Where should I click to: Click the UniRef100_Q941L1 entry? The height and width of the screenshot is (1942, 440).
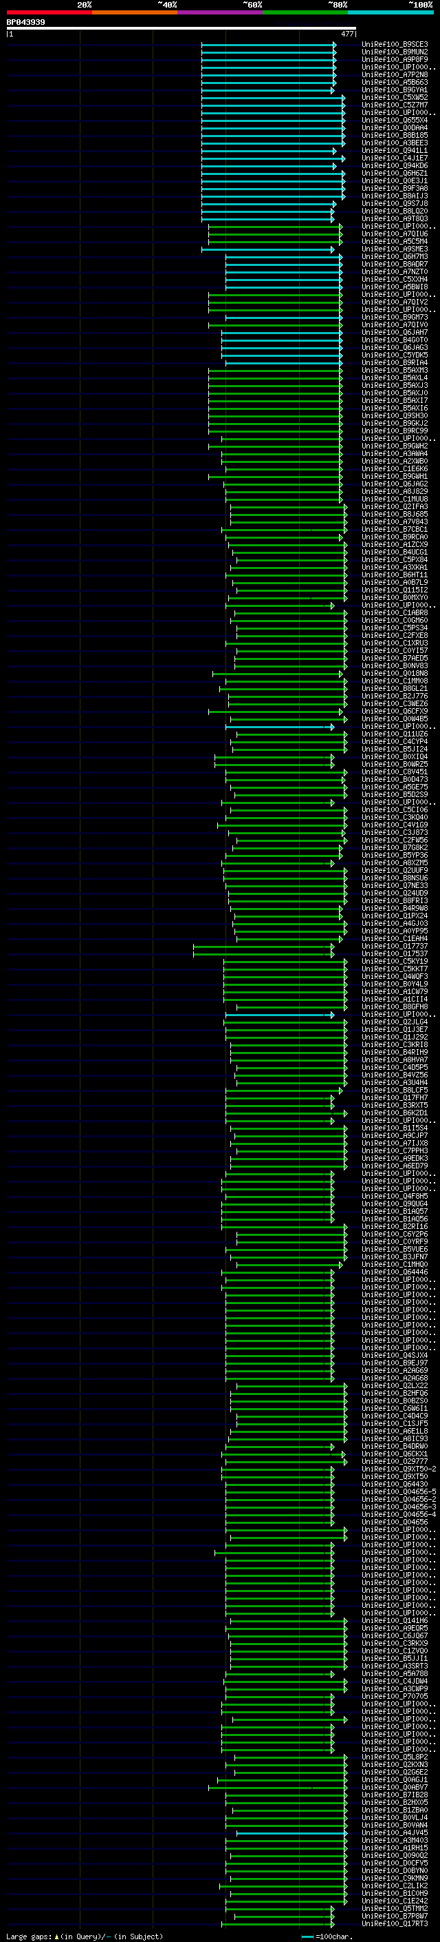[395, 150]
